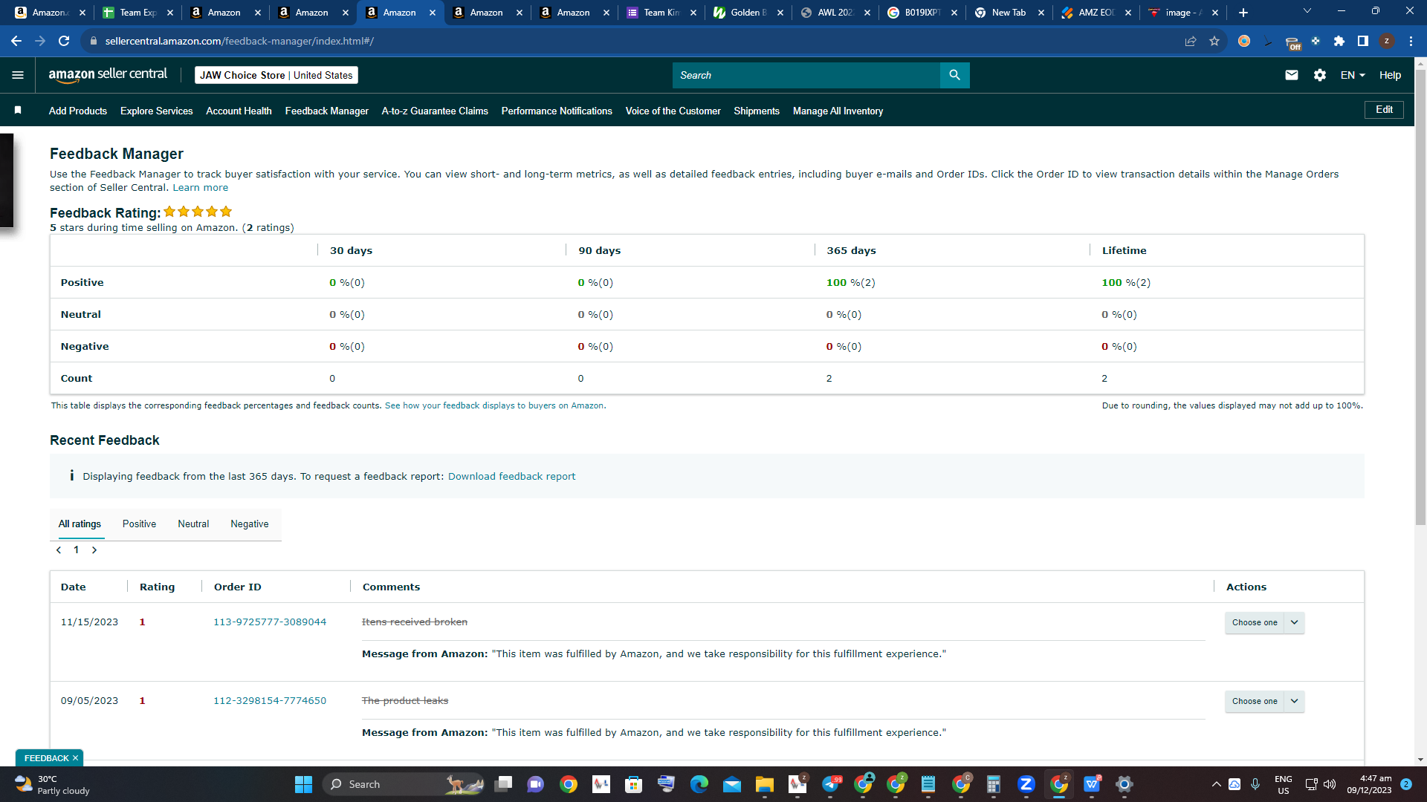Image resolution: width=1427 pixels, height=802 pixels.
Task: Open Microsoft Word from the taskbar
Action: 1092,784
